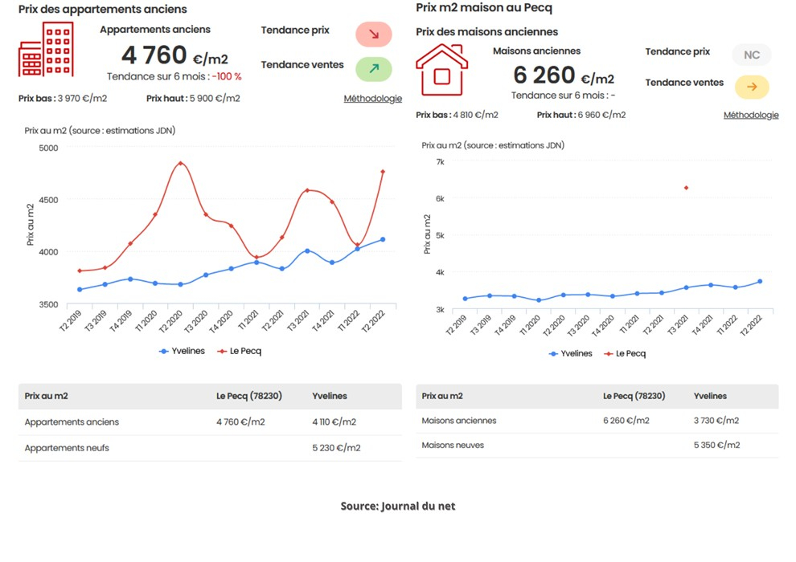Click the red apartment building icon

coord(46,50)
